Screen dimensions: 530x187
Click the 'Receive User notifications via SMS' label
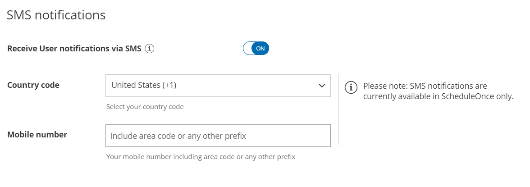coord(74,49)
